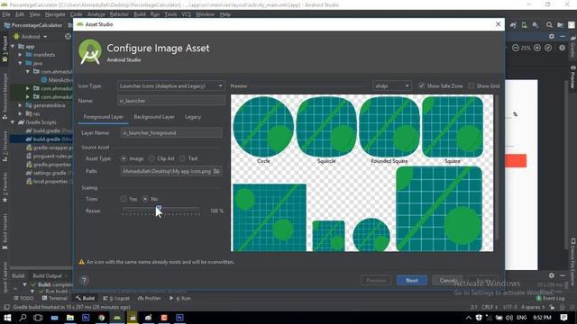Open the Profiler tool window
The width and height of the screenshot is (577, 324).
[149, 298]
